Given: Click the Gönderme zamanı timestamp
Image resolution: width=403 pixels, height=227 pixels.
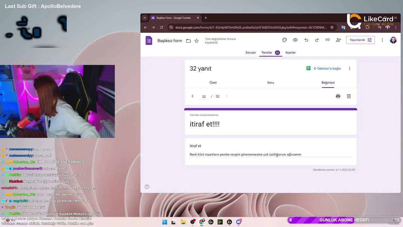Looking at the screenshot, I should coord(334,170).
